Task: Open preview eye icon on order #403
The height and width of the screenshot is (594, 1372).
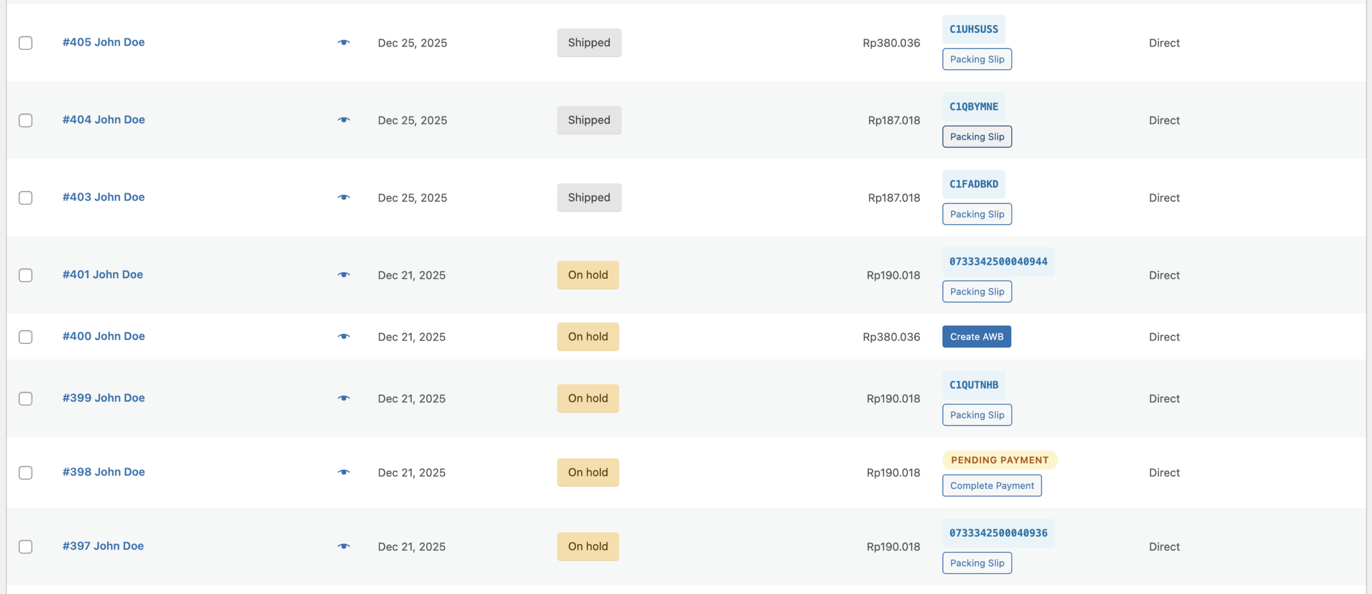Action: 344,197
